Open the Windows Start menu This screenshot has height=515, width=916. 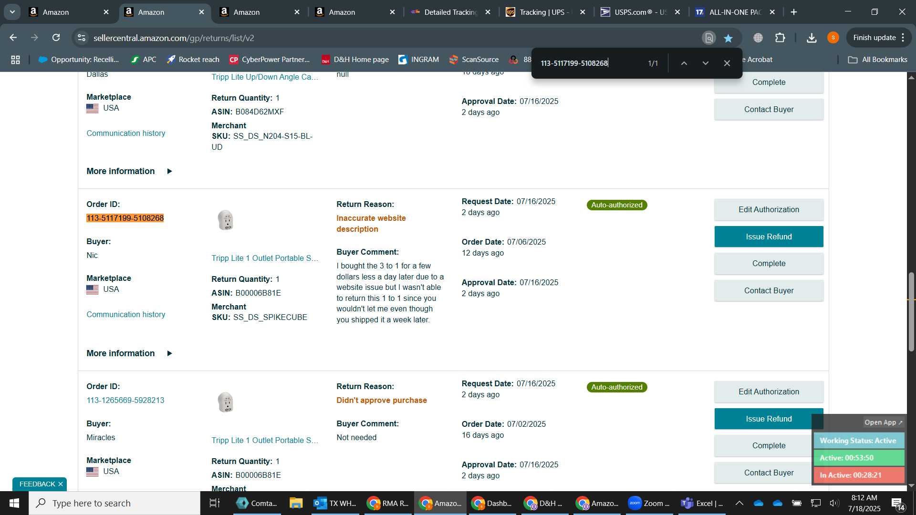click(x=14, y=503)
